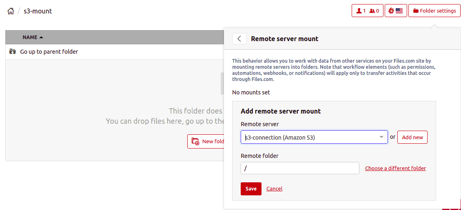Choose a different folder link
The height and width of the screenshot is (210, 461).
395,168
